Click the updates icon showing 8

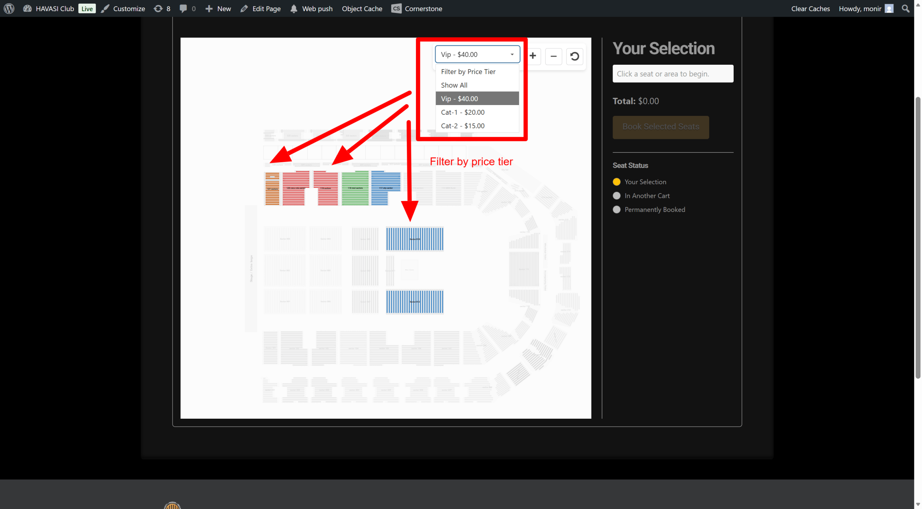coord(162,9)
